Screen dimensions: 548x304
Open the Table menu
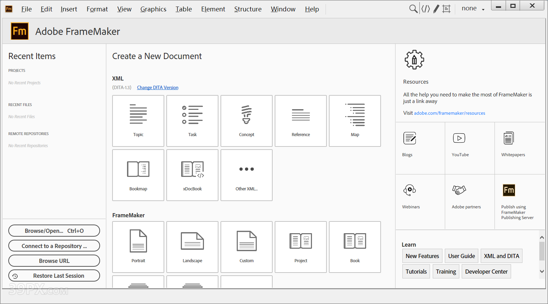[184, 9]
